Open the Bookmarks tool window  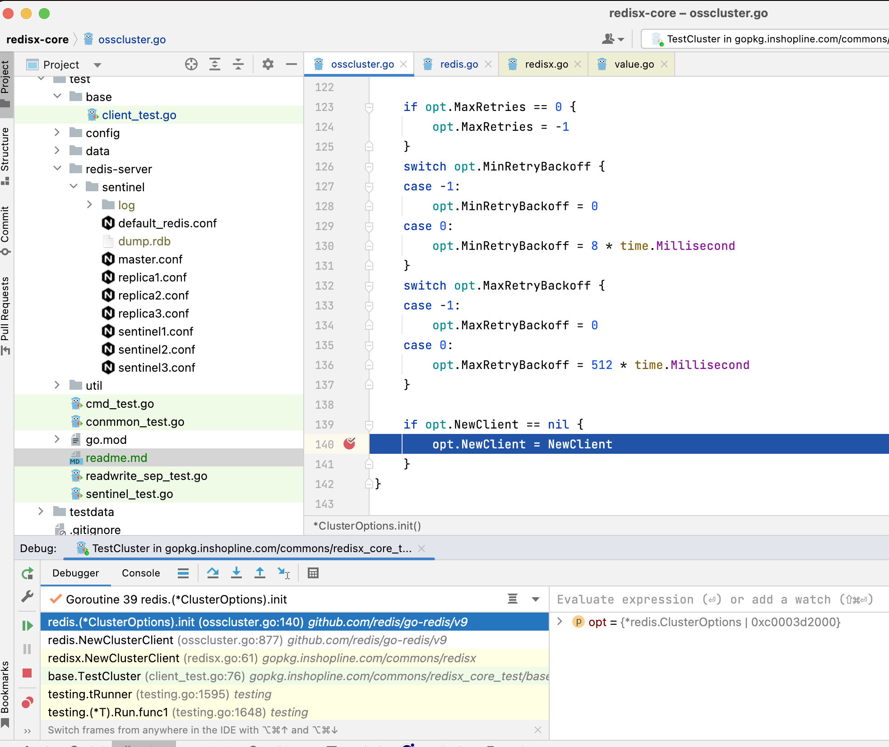coord(5,694)
